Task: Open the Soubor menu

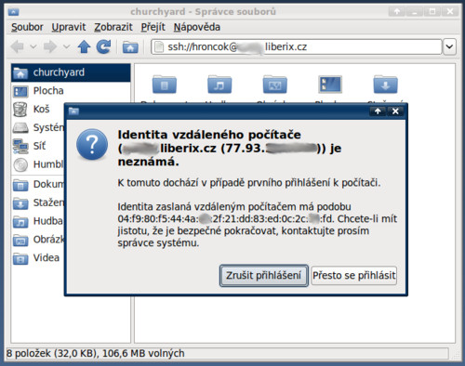Action: pos(27,27)
